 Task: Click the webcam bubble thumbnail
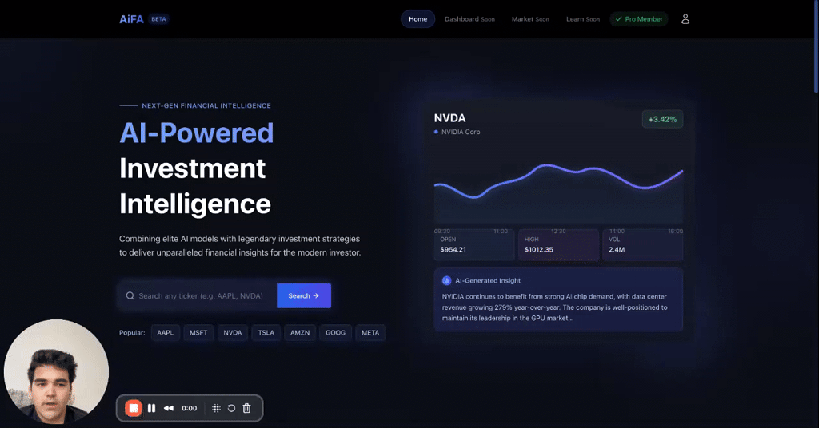[x=57, y=371]
